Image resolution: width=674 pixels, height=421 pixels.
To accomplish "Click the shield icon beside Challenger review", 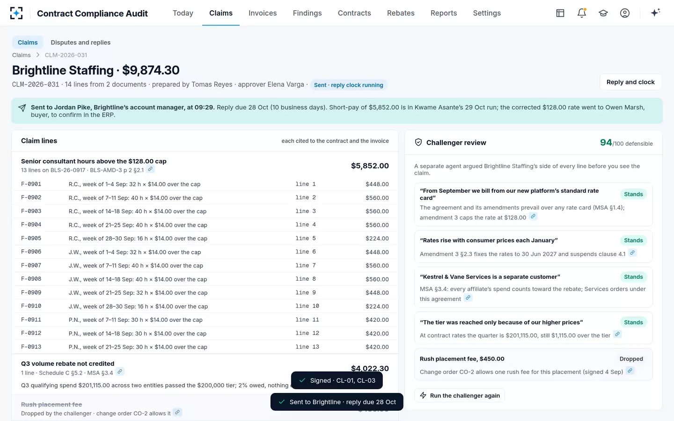I will [x=418, y=143].
